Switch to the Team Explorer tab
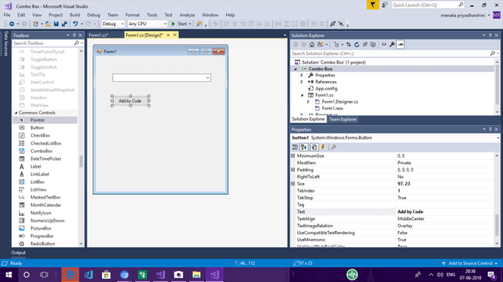 point(343,119)
